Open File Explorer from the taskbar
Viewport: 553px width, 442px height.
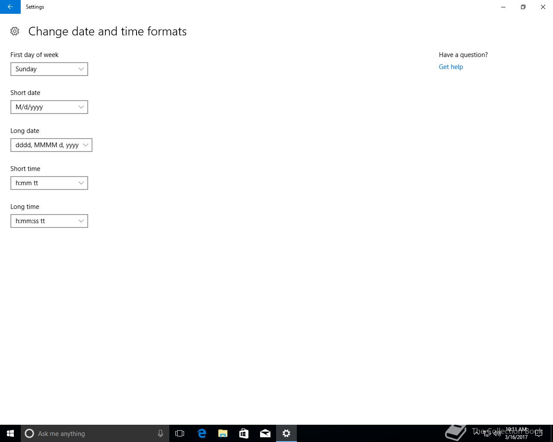(223, 433)
